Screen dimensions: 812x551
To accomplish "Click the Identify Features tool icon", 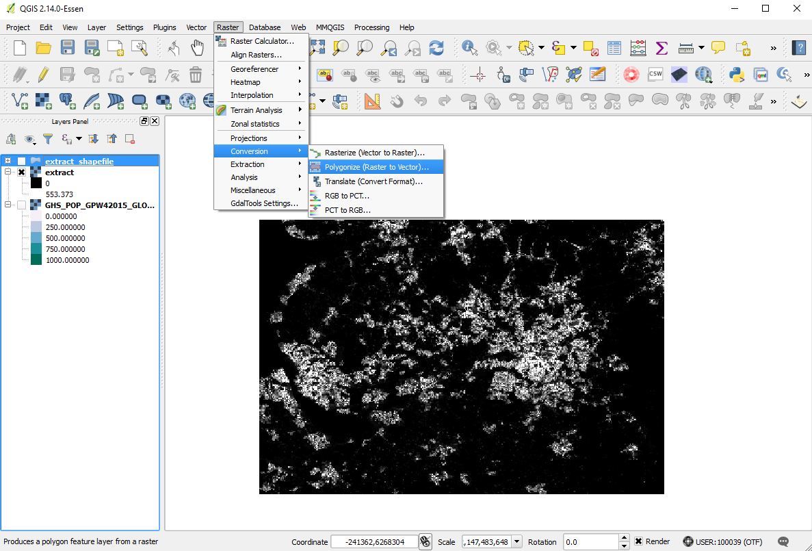I will 469,47.
